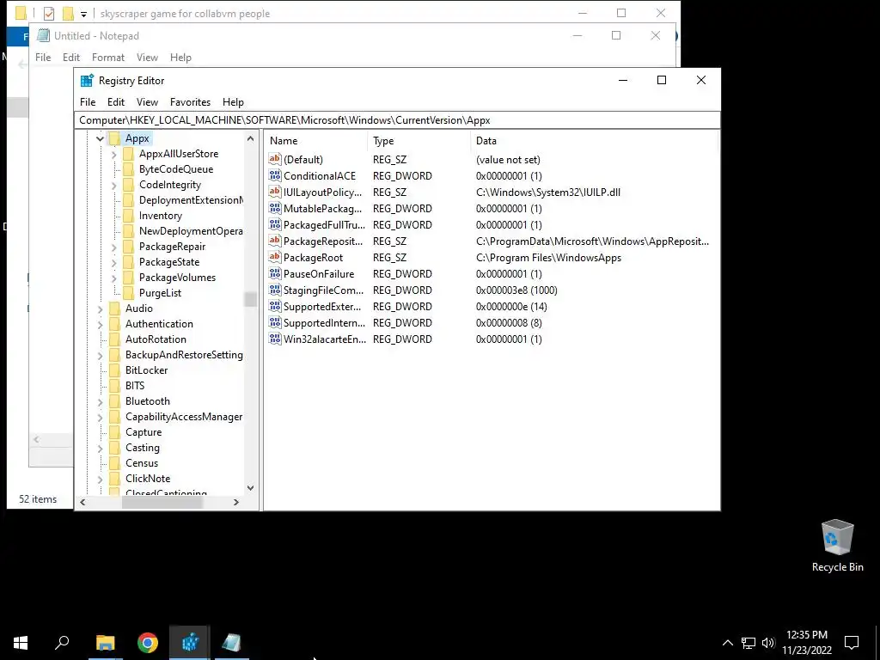Show hidden tray icons chevron
880x660 pixels.
[727, 643]
